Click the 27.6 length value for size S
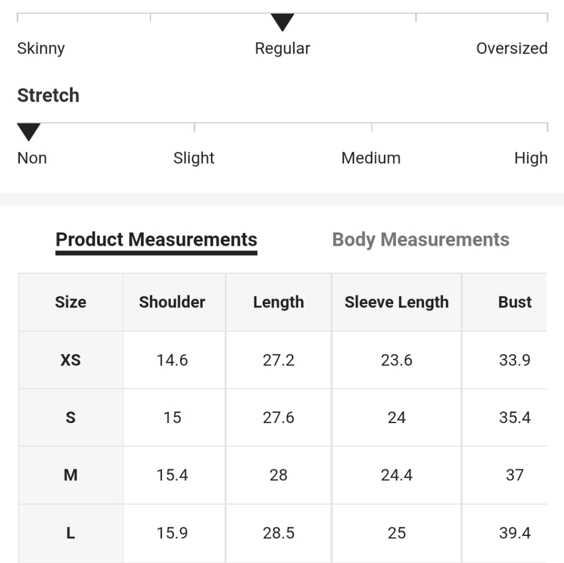564x563 pixels. coord(279,417)
